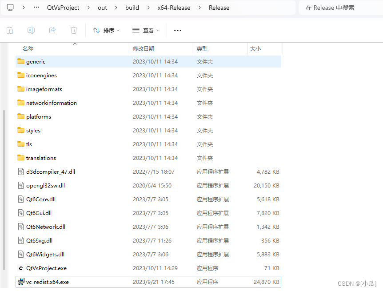Show hidden path via breadcrumb ellipsis
The image size is (383, 291).
(36, 8)
